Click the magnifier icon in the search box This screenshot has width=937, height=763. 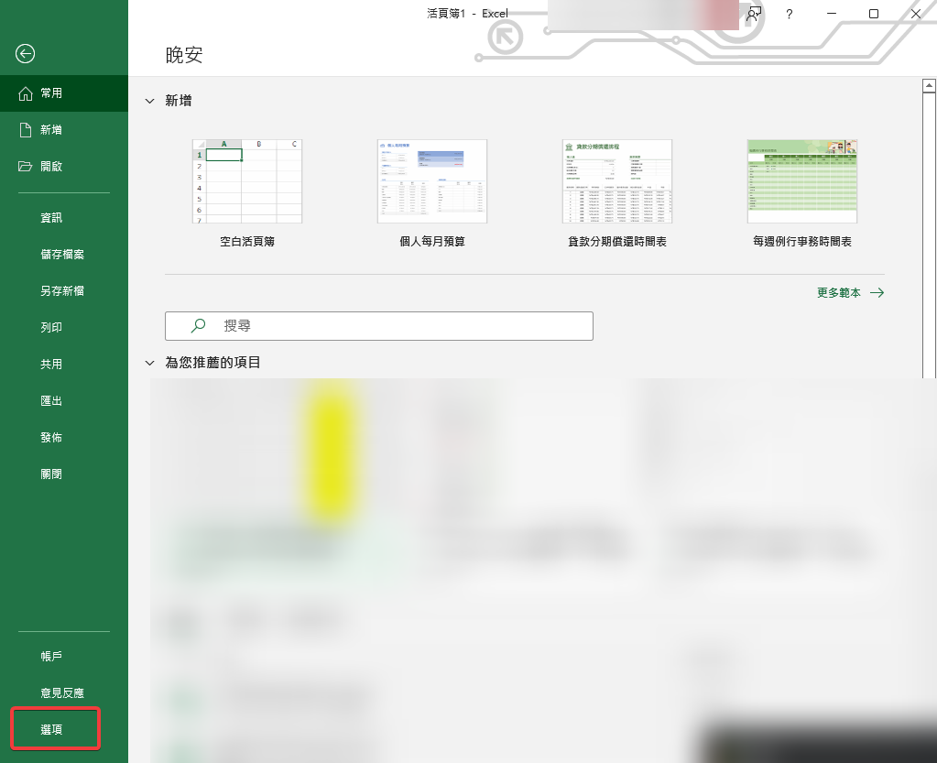click(x=198, y=326)
